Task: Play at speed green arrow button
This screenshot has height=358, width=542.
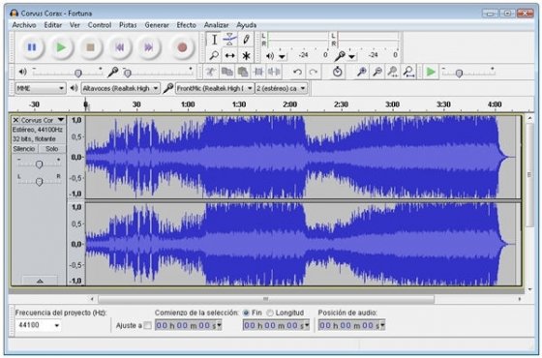Action: click(x=431, y=72)
